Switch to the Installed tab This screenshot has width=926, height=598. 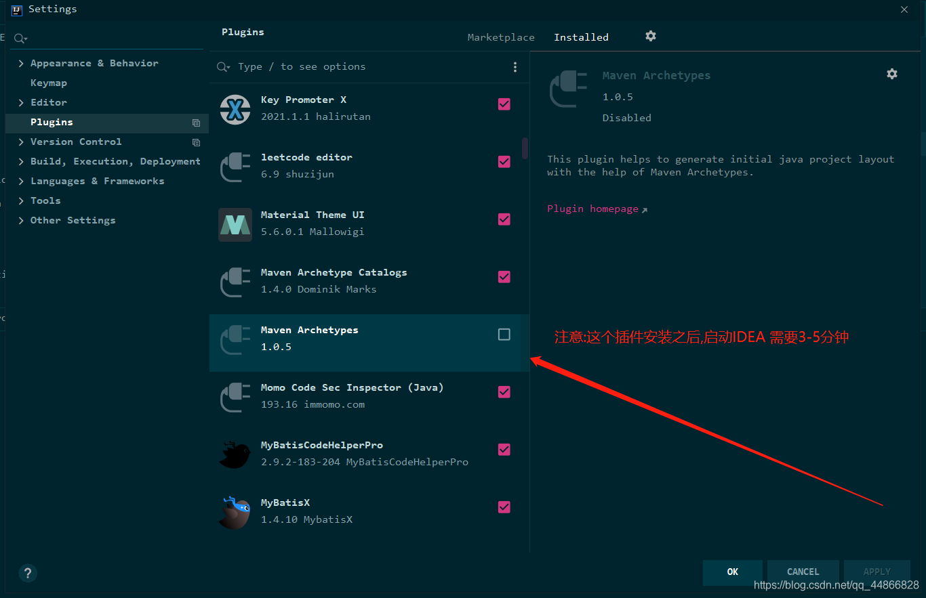(581, 37)
